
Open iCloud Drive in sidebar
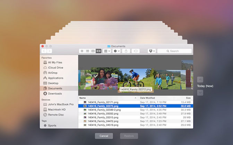point(59,68)
